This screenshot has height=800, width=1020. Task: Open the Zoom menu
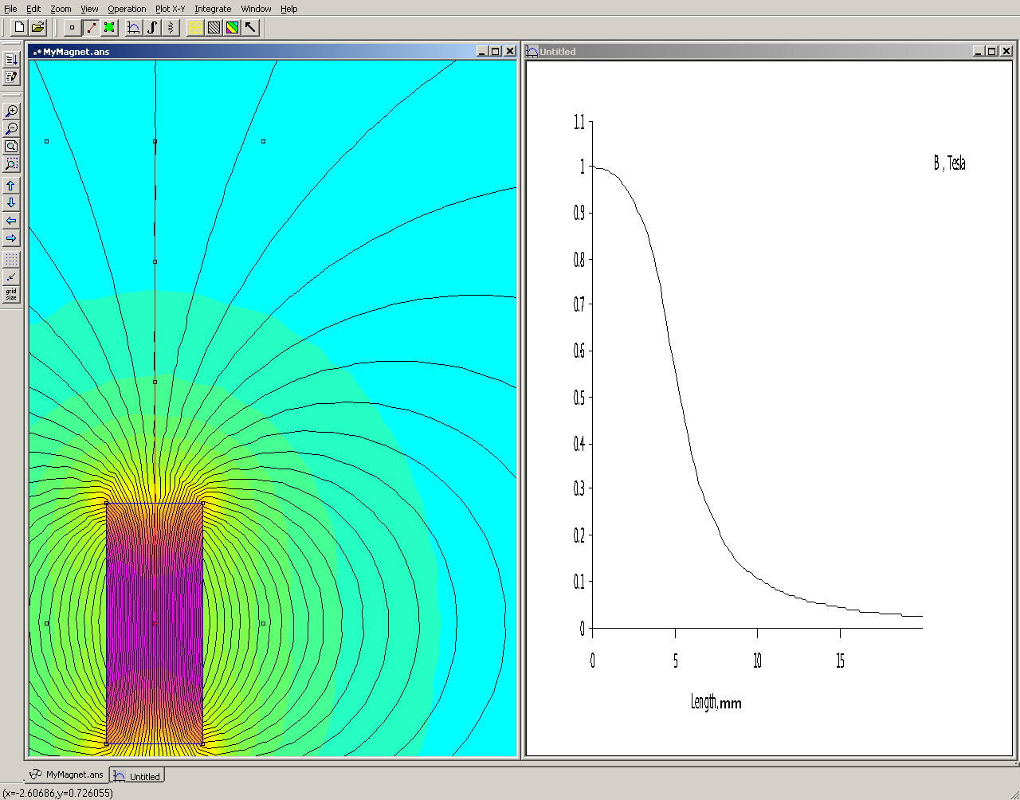[x=61, y=9]
